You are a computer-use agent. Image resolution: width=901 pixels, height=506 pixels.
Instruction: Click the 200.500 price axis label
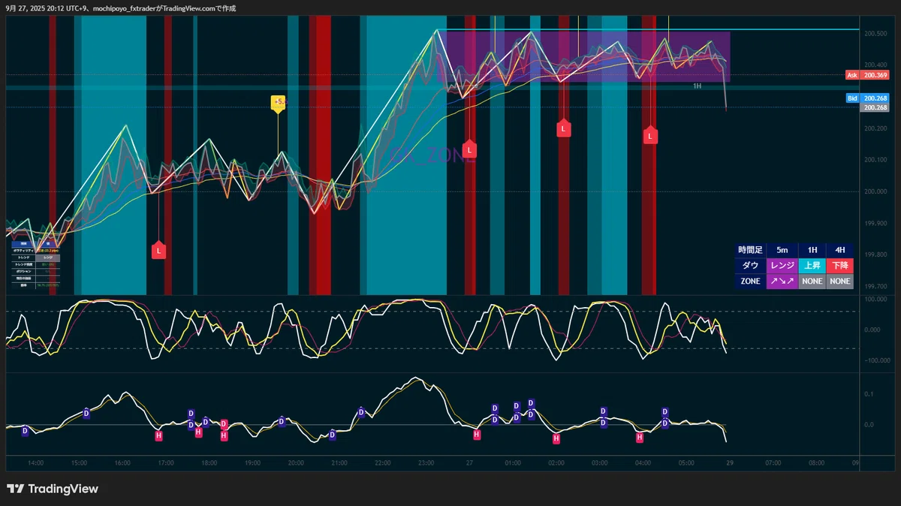tap(875, 33)
